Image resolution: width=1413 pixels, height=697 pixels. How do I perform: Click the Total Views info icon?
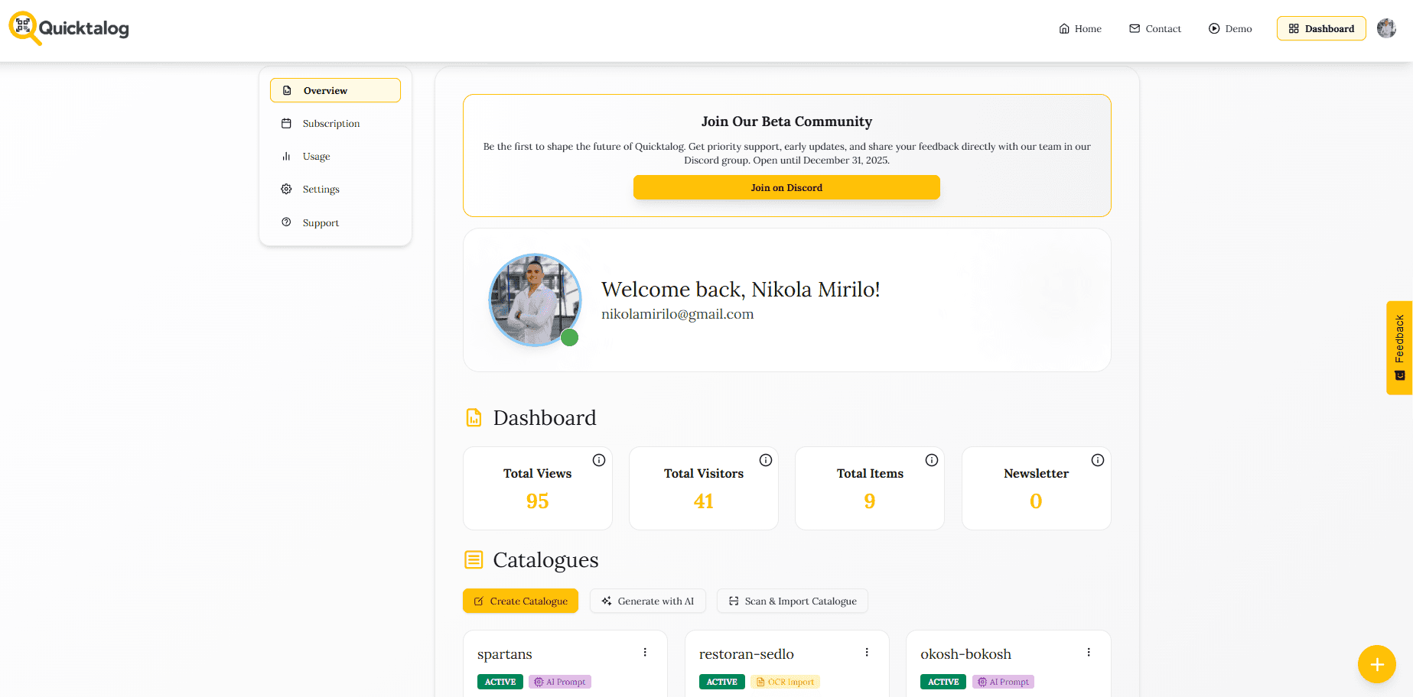tap(599, 460)
